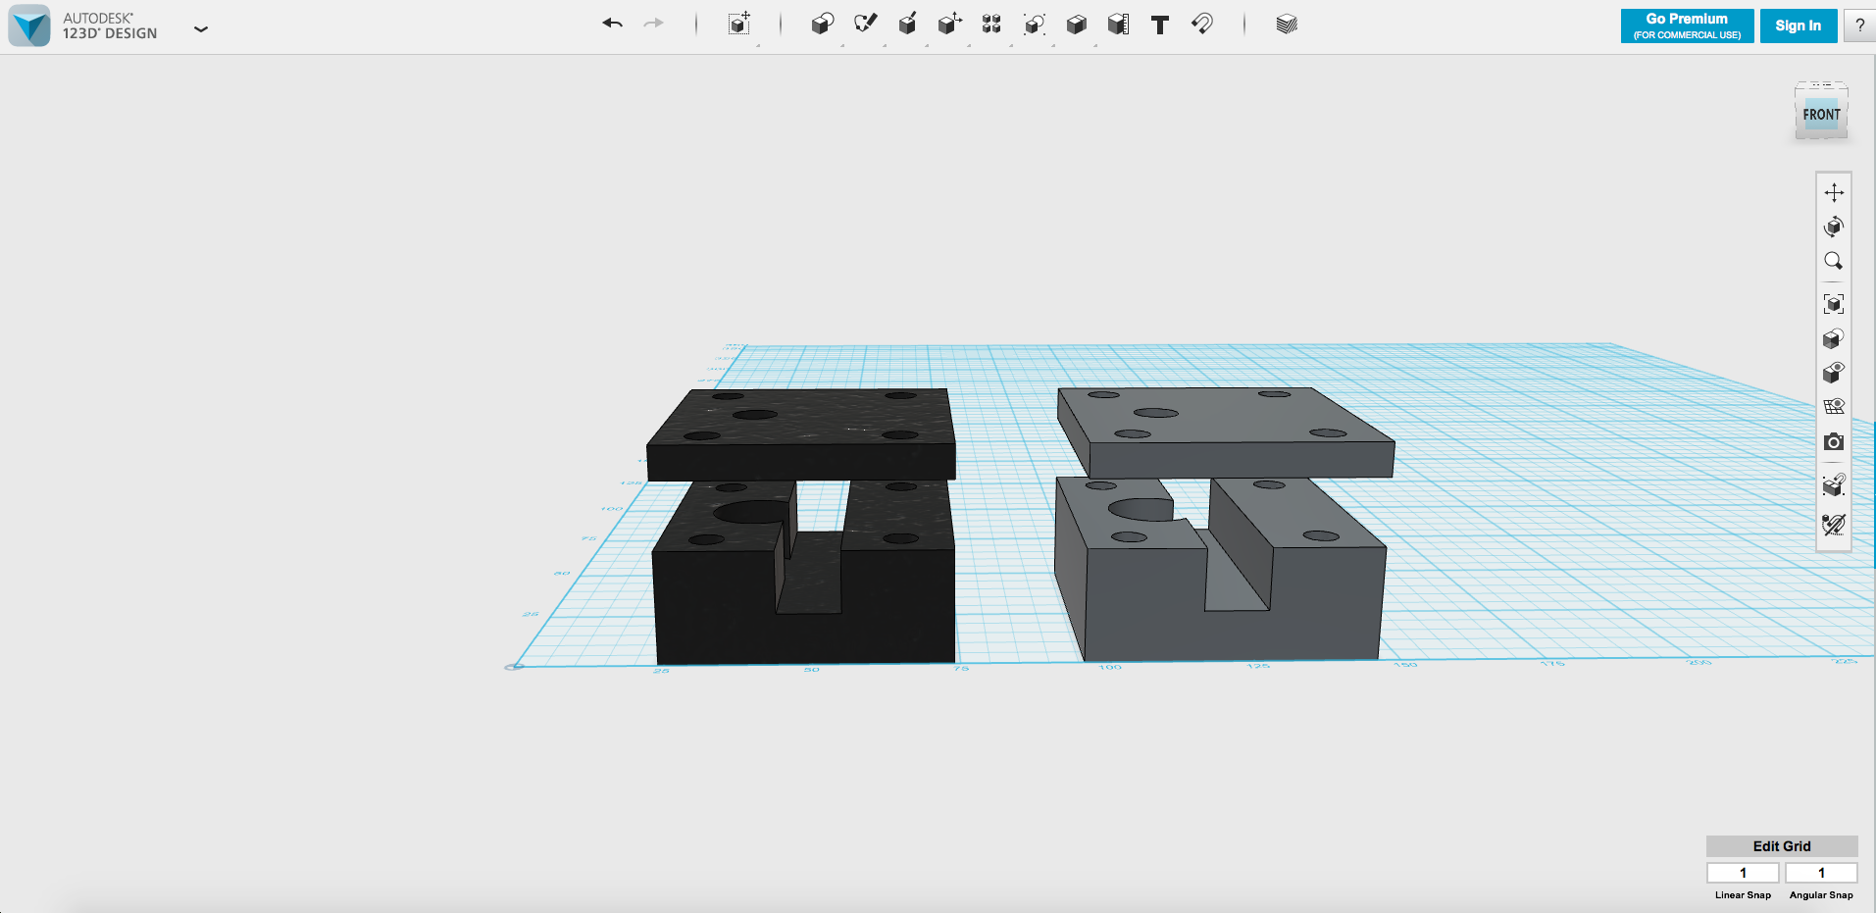Click the Angular Snap value field

(x=1821, y=873)
